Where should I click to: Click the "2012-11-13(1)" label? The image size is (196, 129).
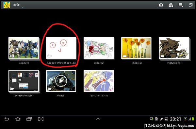click(99, 96)
